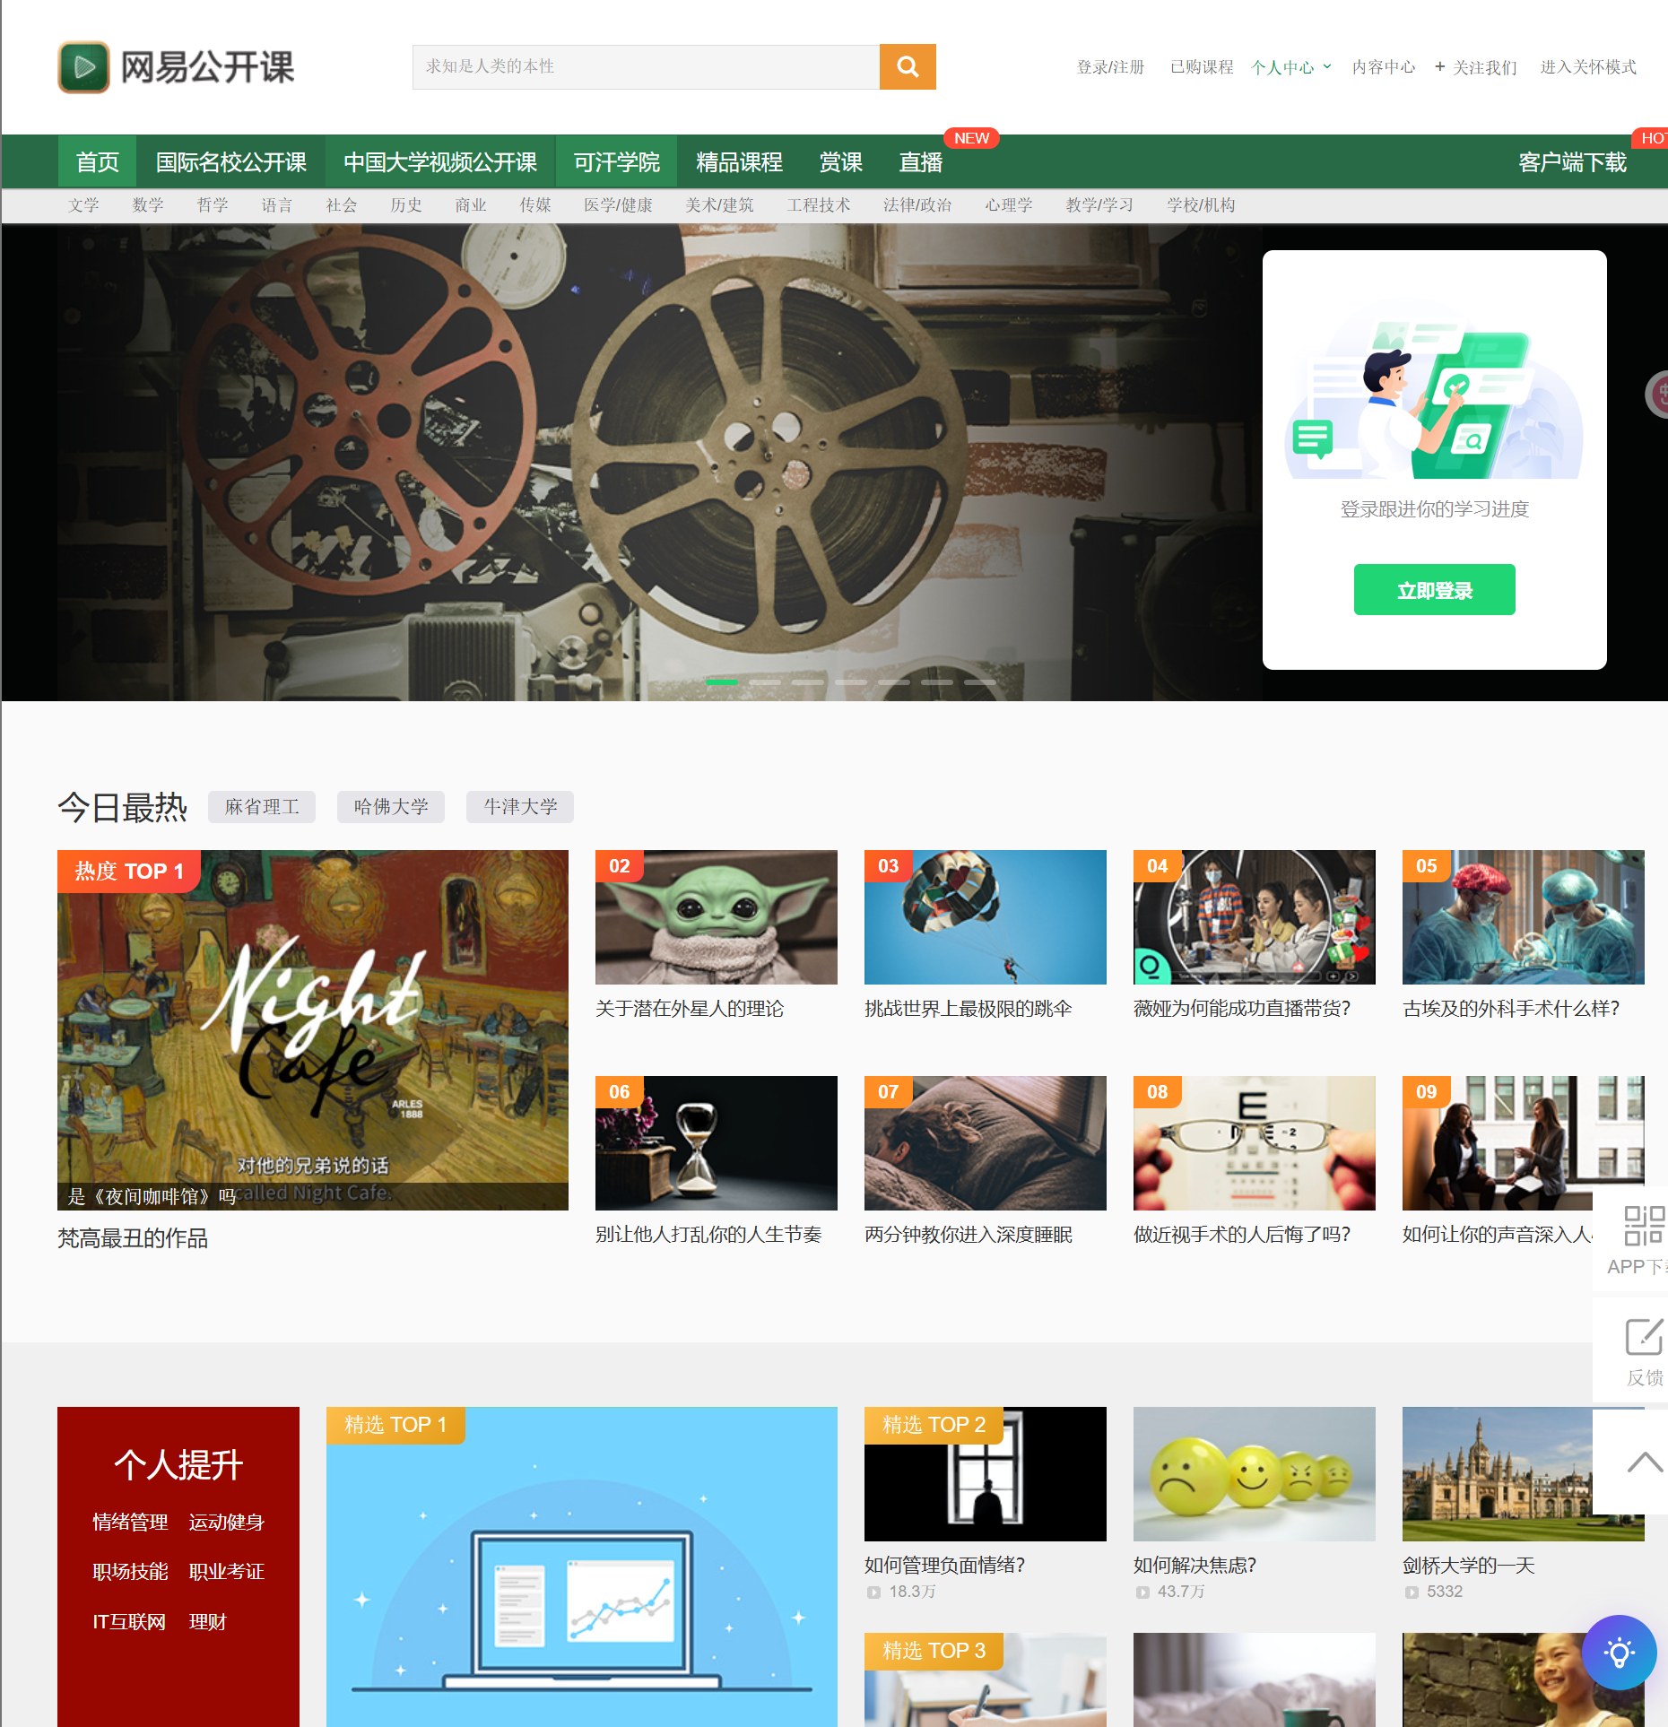Screen dimensions: 1668x1727
Task: Click the first green carousel indicator
Action: [722, 682]
